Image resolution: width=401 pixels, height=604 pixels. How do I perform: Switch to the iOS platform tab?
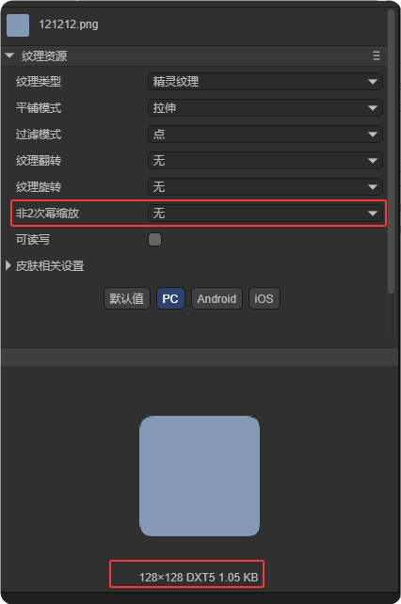pos(265,298)
